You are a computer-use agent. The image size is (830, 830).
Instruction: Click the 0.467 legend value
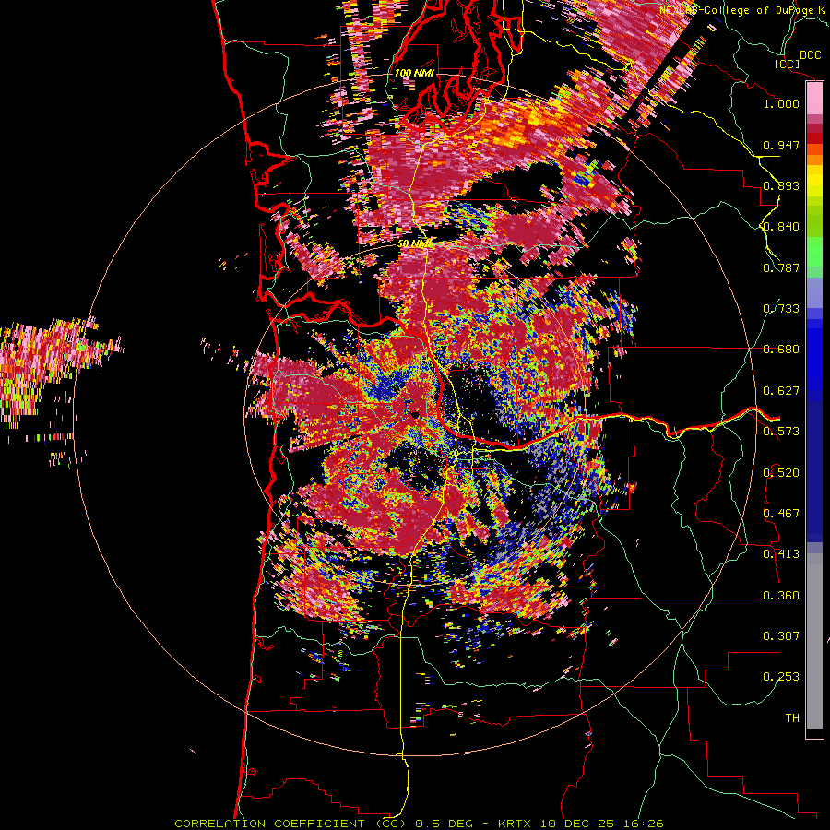tap(781, 514)
